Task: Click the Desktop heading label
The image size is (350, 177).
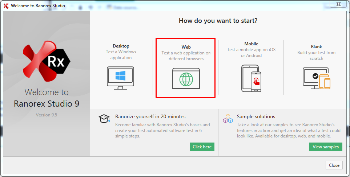Action: click(121, 46)
